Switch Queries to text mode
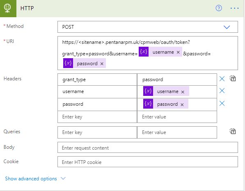Image resolution: width=245 pixels, height=191 pixels. point(233,131)
